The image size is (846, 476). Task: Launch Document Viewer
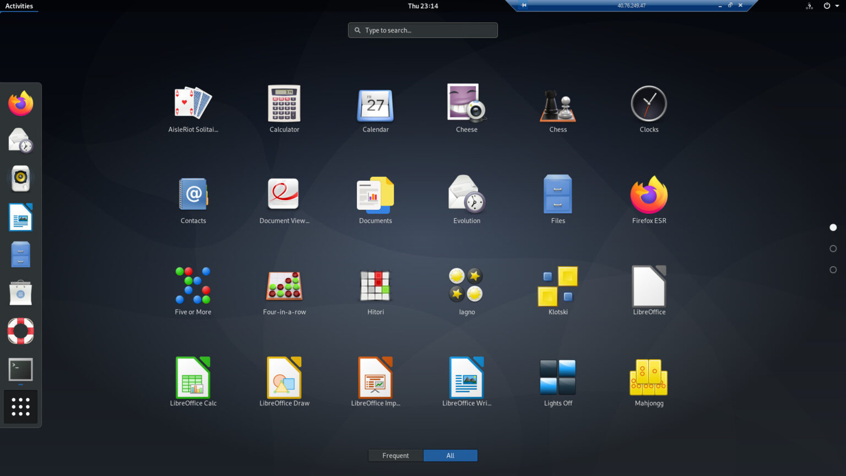[x=284, y=201]
